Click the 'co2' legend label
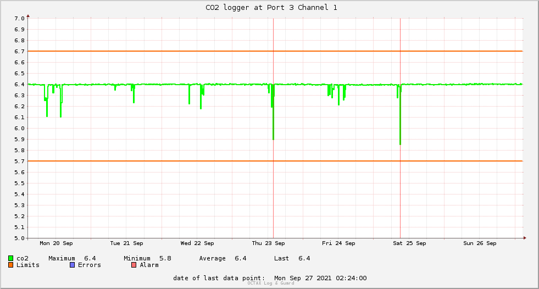The height and width of the screenshot is (289, 539). (23, 258)
